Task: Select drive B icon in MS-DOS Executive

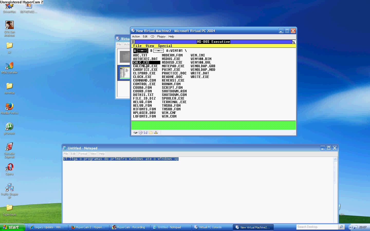Action: (x=157, y=51)
